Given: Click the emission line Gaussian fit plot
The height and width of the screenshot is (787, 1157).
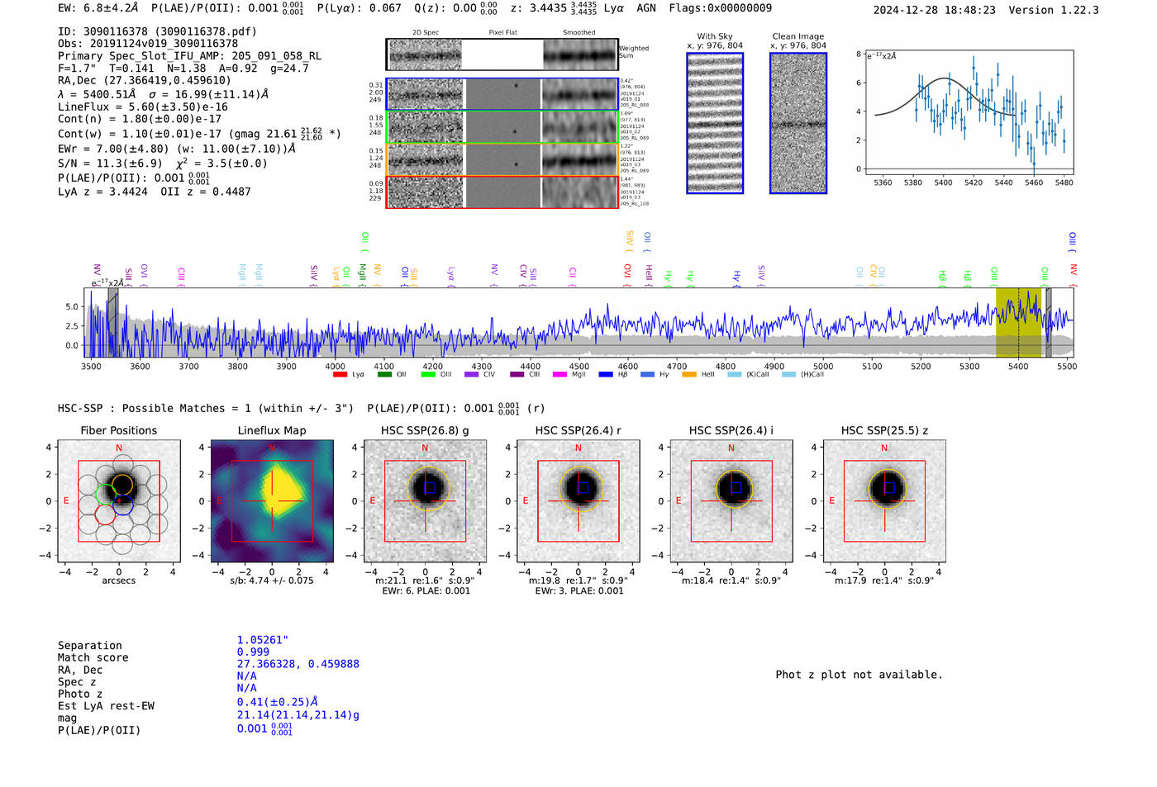Looking at the screenshot, I should point(969,112).
